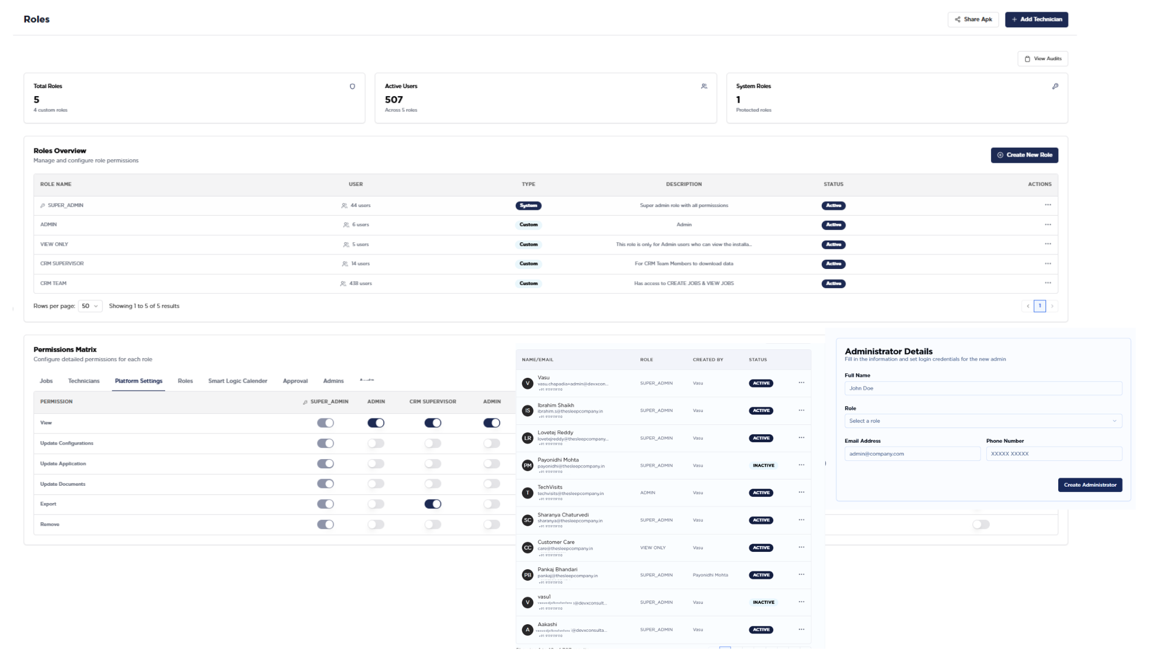
Task: Go to next page of roles table
Action: [x=1052, y=306]
